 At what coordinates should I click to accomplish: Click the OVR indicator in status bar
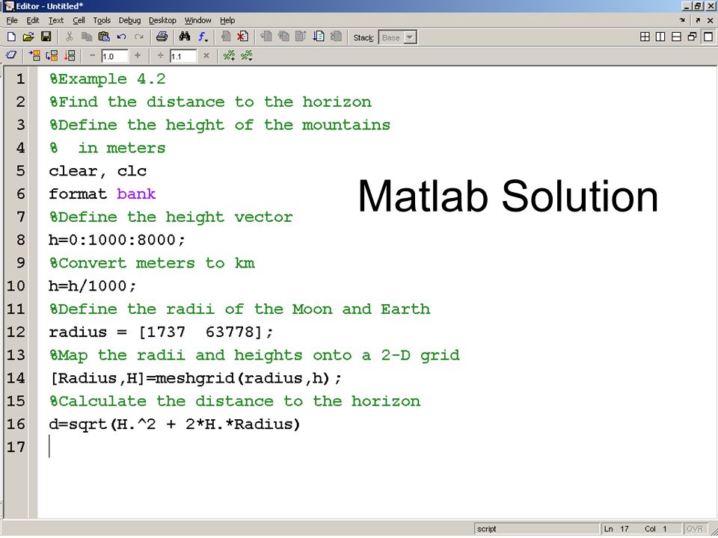click(695, 529)
